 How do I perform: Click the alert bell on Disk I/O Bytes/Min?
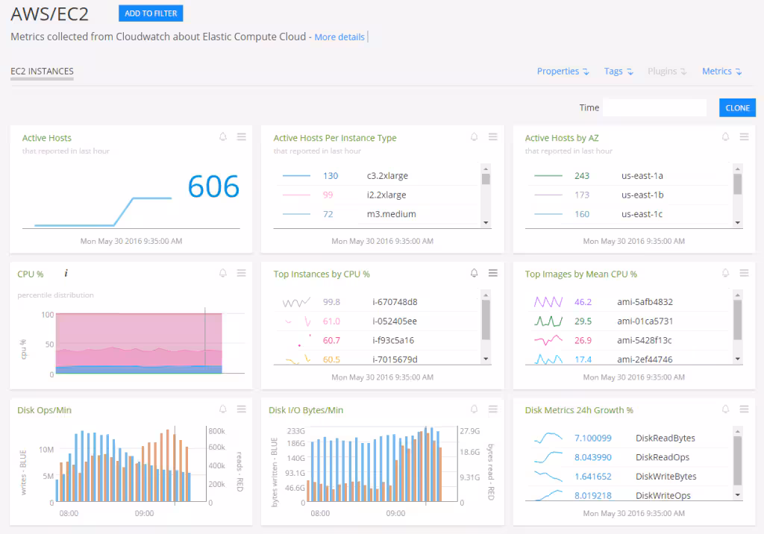click(474, 409)
